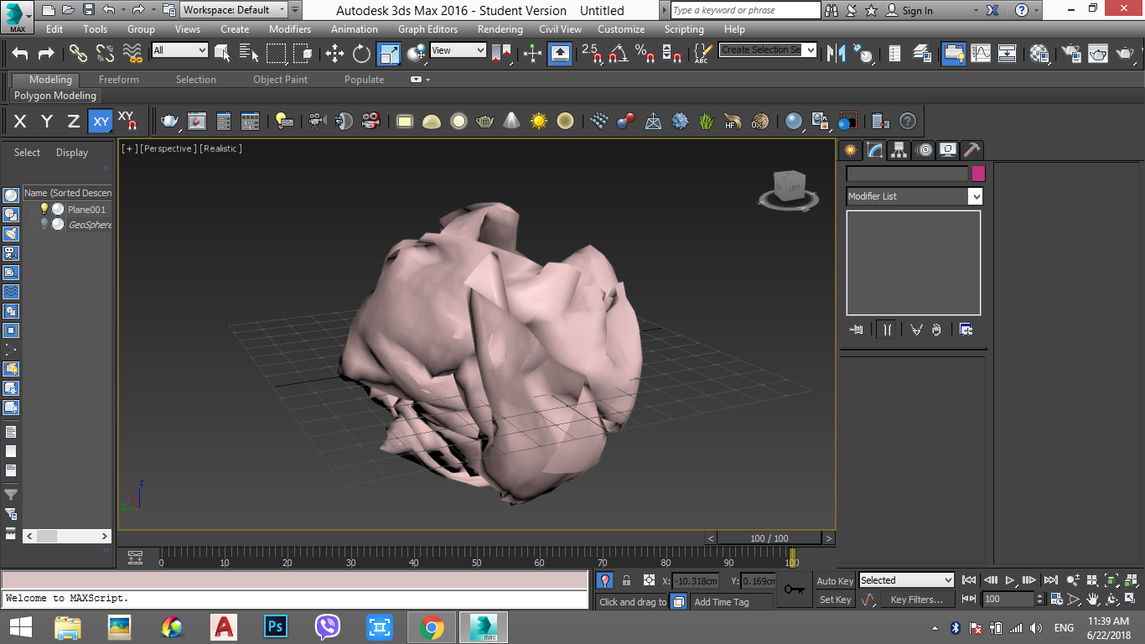This screenshot has height=644, width=1145.
Task: Expand the Modifier List dropdown
Action: [x=975, y=196]
